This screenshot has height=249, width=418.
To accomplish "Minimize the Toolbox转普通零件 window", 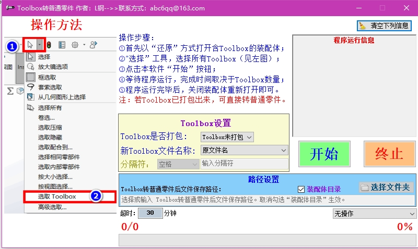I will 359,8.
